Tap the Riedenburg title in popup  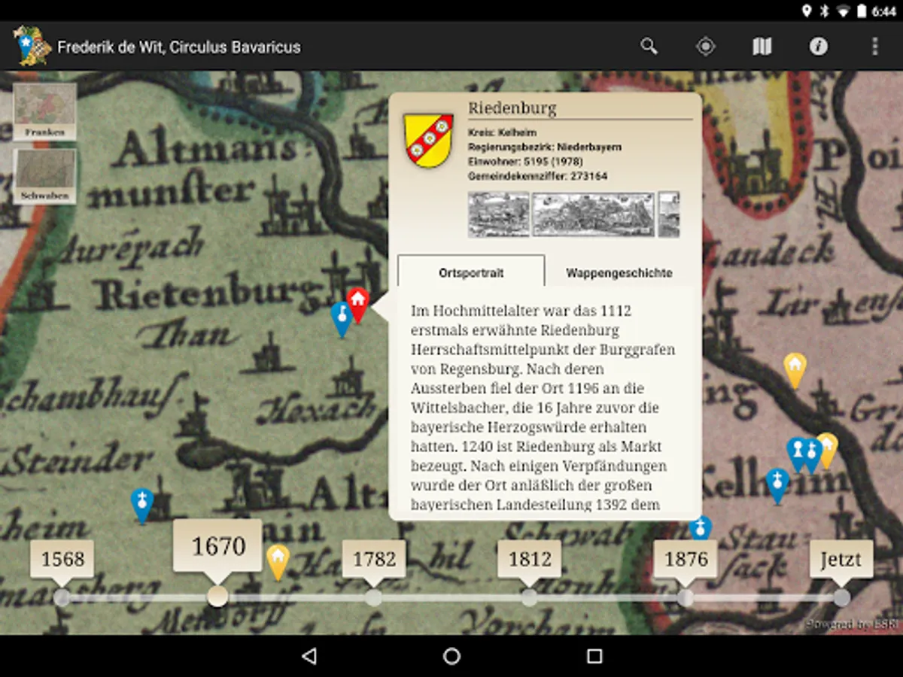512,108
